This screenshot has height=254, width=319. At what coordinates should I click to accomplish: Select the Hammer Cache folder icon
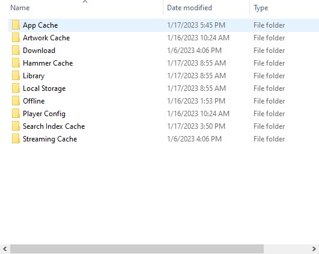tap(16, 63)
